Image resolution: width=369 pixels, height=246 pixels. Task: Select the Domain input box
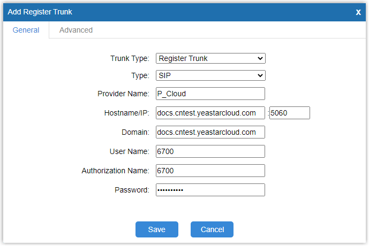210,132
